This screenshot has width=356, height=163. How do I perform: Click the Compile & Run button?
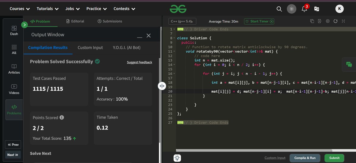pyautogui.click(x=305, y=158)
